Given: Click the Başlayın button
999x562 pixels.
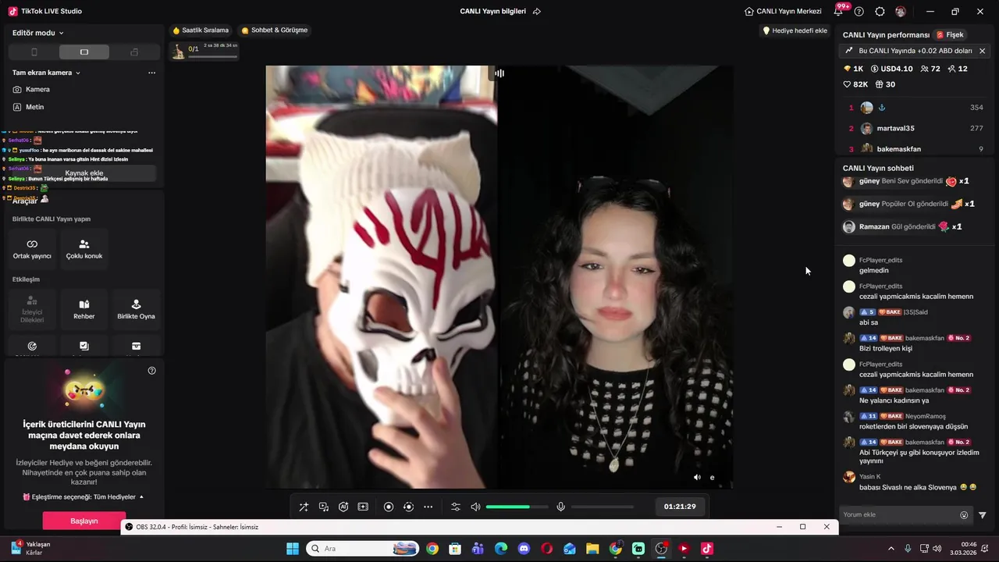Looking at the screenshot, I should [84, 521].
